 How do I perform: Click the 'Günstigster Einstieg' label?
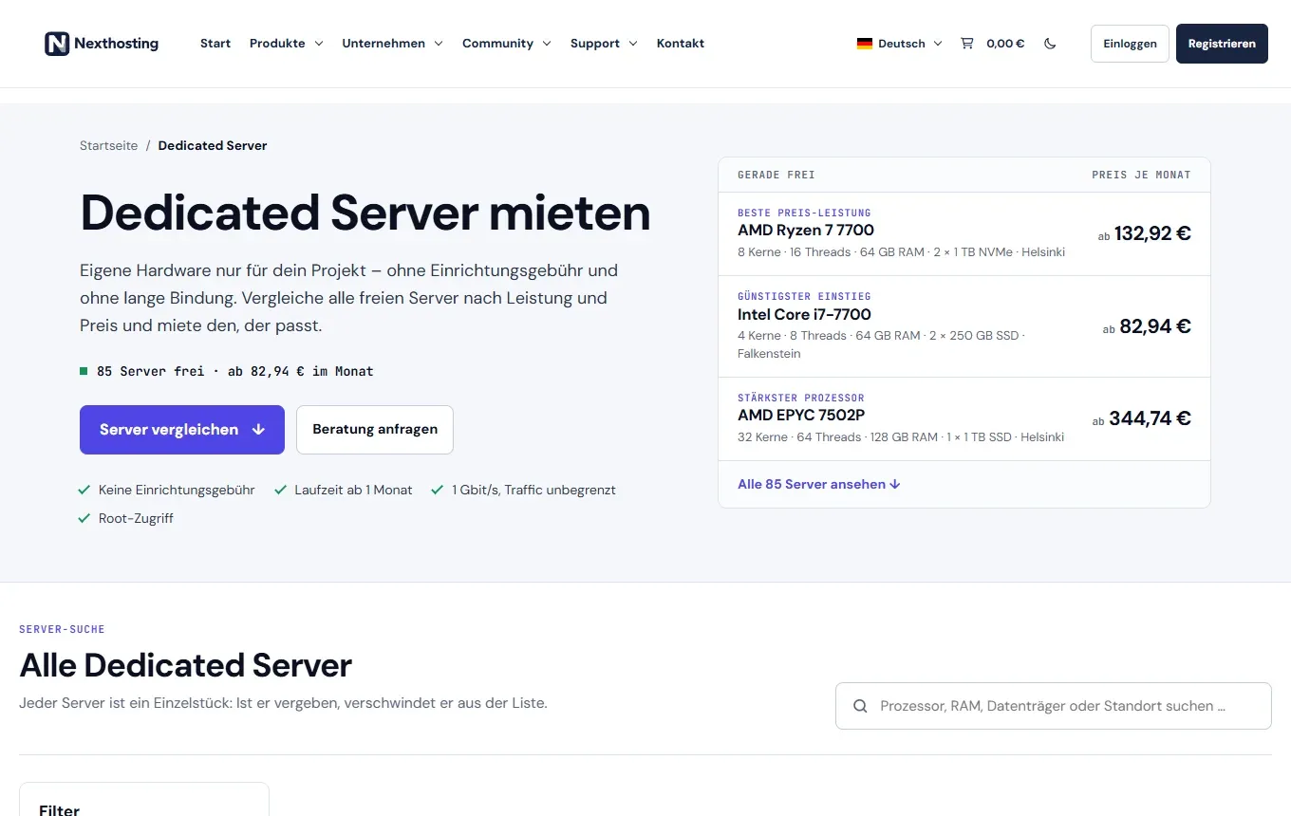click(x=804, y=296)
